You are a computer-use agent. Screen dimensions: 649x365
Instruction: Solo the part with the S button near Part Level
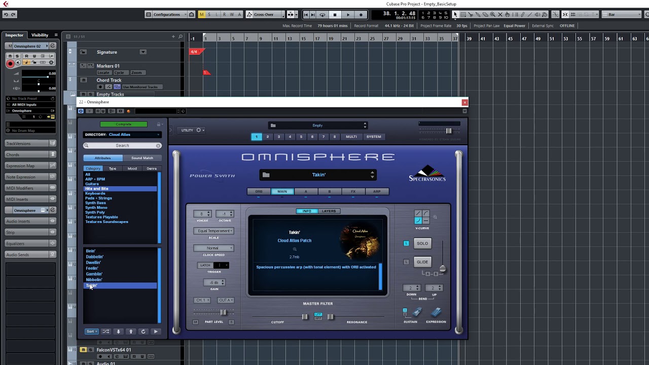tap(231, 322)
